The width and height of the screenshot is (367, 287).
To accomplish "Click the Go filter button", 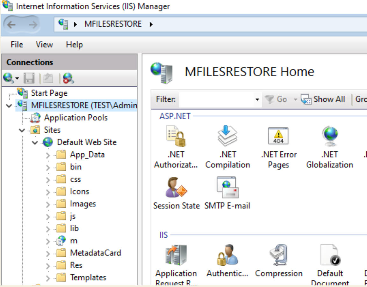I will (277, 99).
